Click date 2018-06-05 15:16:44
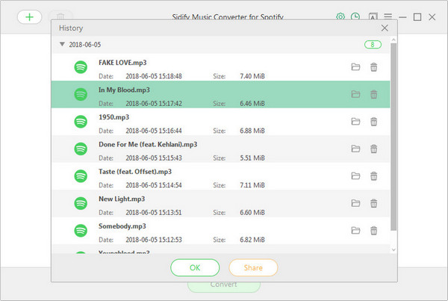The image size is (448, 301). pos(154,131)
